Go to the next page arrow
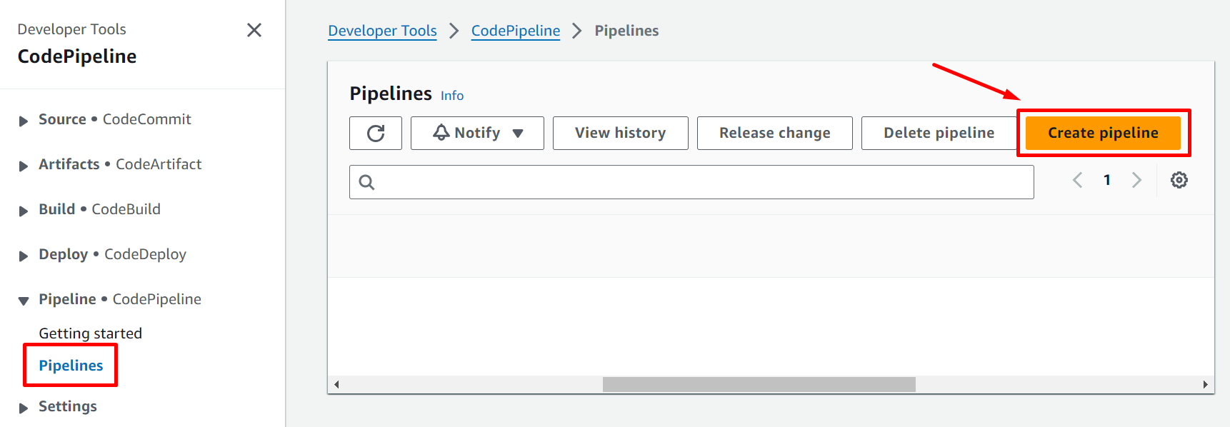 coord(1136,180)
